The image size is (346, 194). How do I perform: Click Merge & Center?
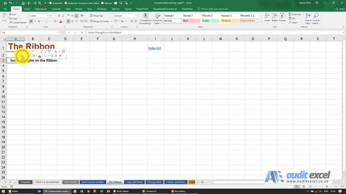pos(99,22)
